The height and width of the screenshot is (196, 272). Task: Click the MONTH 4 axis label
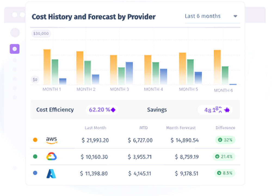click(x=153, y=89)
